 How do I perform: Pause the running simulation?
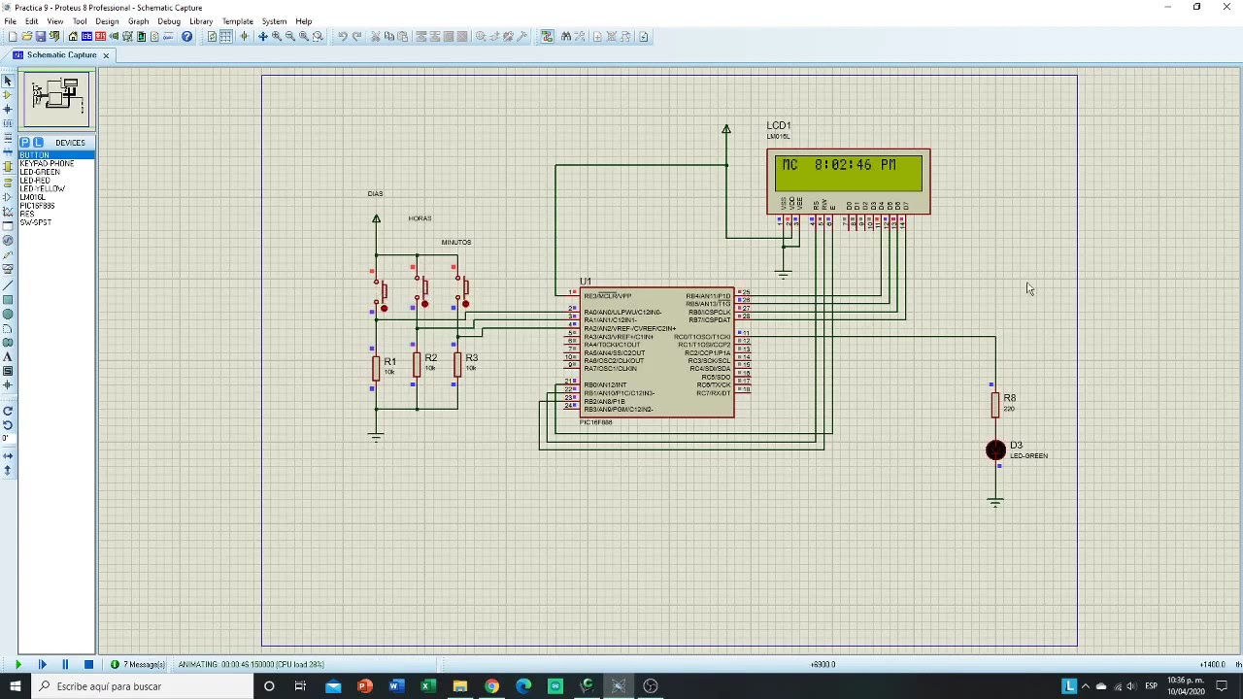point(65,665)
